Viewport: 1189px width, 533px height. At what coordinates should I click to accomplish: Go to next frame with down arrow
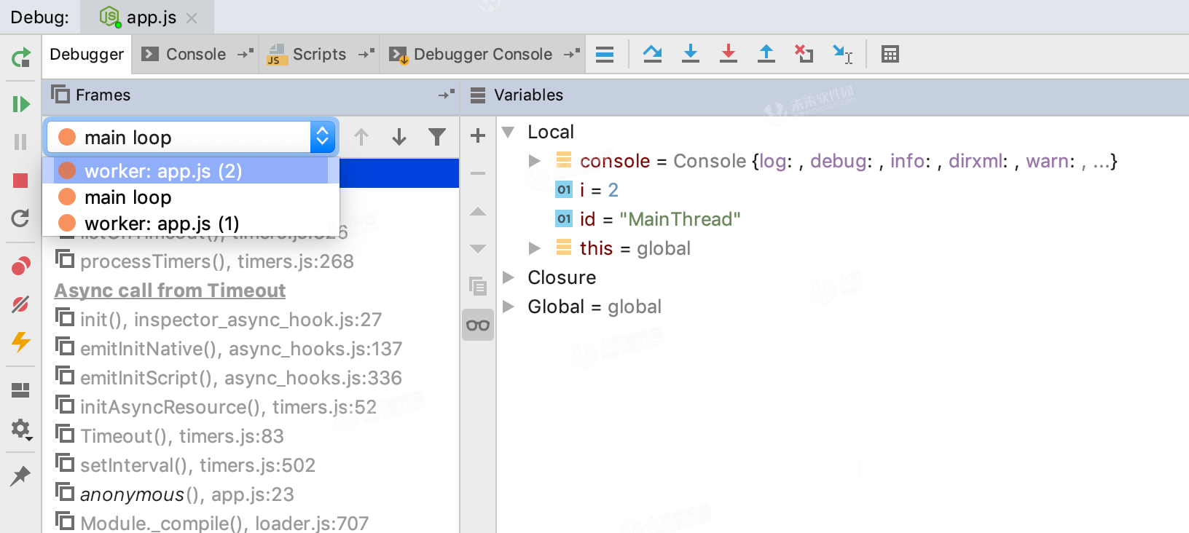point(399,137)
